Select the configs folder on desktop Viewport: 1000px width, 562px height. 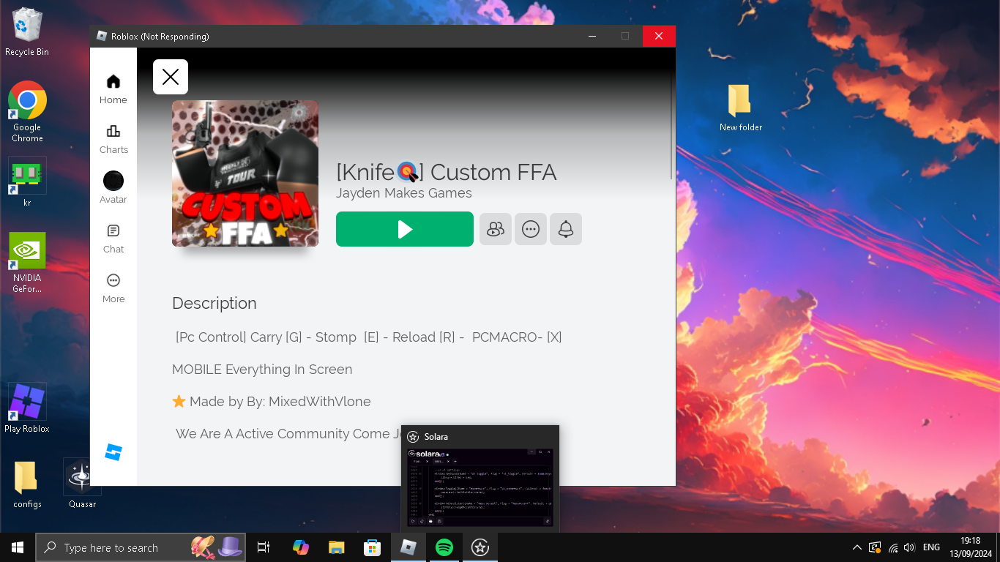(x=27, y=484)
